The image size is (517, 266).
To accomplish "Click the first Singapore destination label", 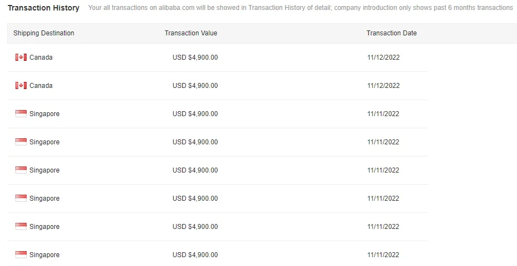I will [44, 114].
